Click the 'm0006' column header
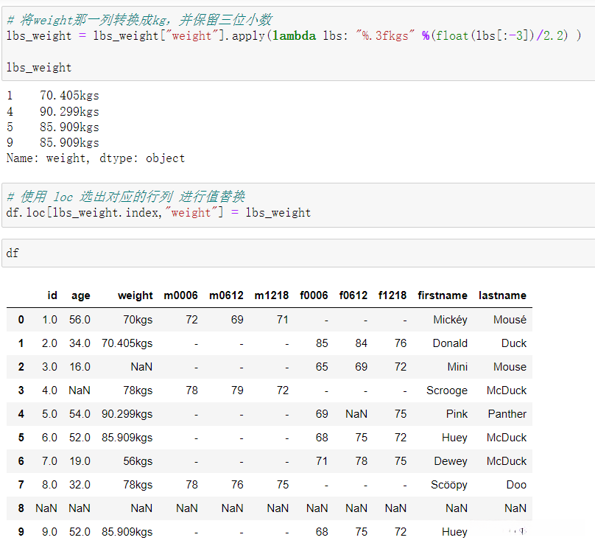Image resolution: width=595 pixels, height=543 pixels. [x=180, y=295]
